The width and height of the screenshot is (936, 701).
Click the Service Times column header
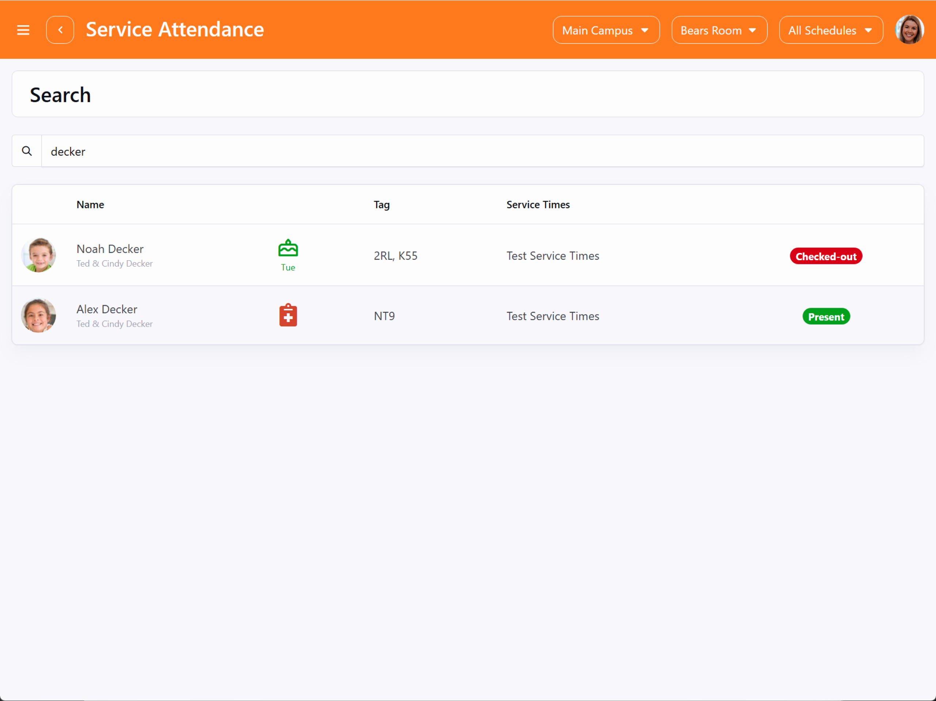pos(538,205)
